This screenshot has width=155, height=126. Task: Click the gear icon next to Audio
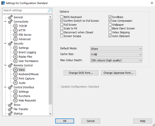pyautogui.click(x=15, y=83)
